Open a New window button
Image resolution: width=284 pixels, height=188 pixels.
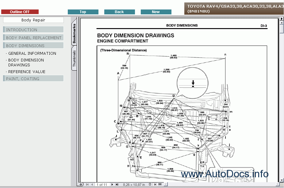156,12
